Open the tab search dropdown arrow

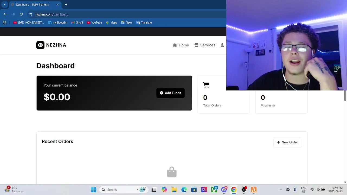5,5
